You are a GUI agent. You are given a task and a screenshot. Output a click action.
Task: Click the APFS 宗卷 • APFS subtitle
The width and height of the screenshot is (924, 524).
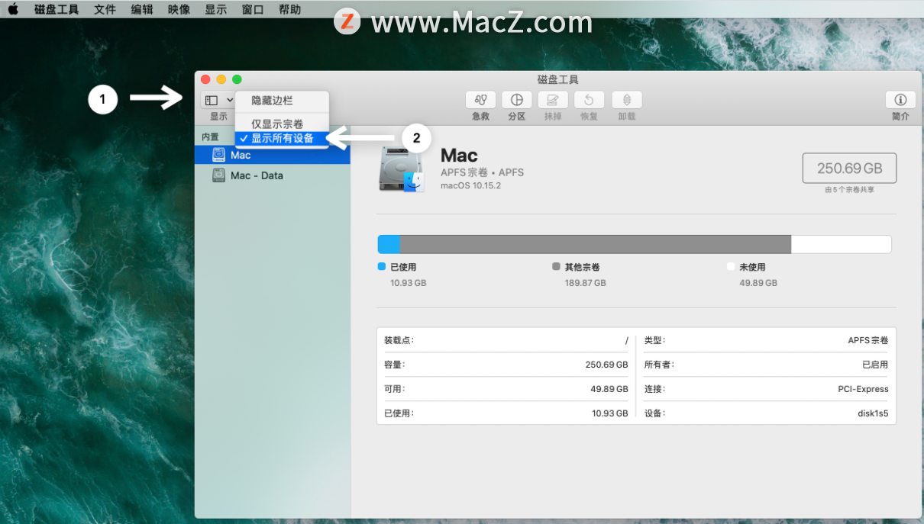coord(482,172)
